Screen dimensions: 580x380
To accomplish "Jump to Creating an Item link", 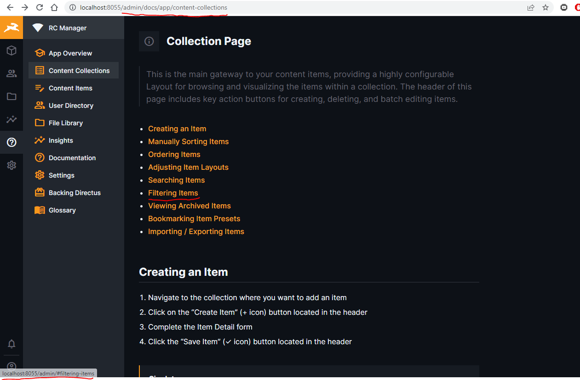I will click(177, 129).
